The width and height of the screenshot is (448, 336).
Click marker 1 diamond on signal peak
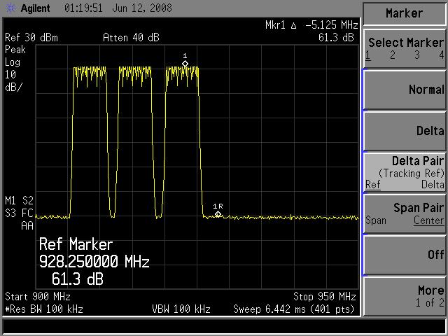tap(185, 64)
